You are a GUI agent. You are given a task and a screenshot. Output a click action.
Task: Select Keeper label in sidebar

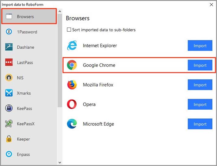(23, 139)
